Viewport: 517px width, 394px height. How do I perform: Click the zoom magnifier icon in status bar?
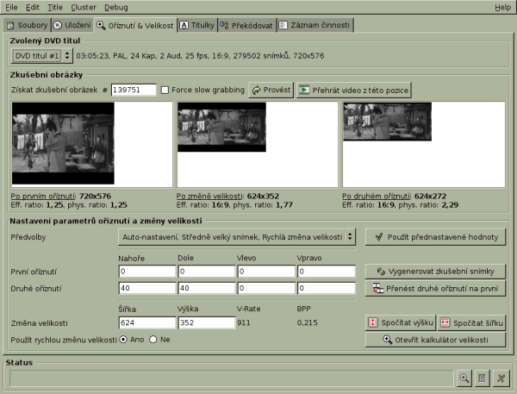(x=464, y=378)
